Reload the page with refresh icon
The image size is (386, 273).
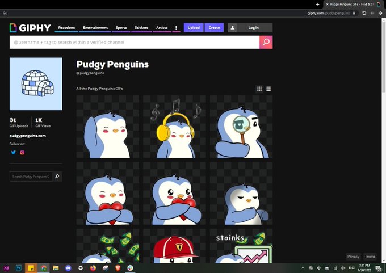tap(364, 13)
